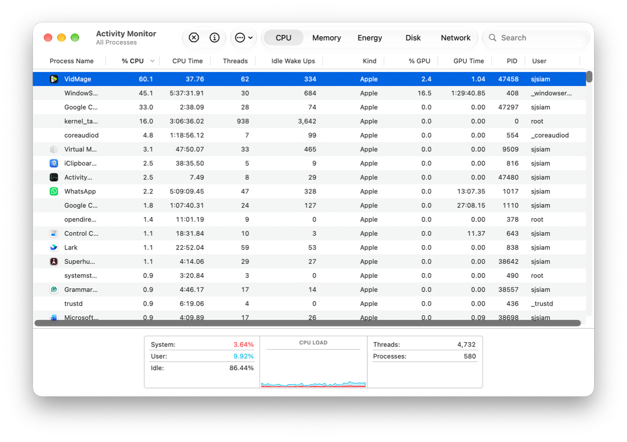Viewport: 627px width, 442px height.
Task: Select the coreaudiod process name
Action: 82,135
